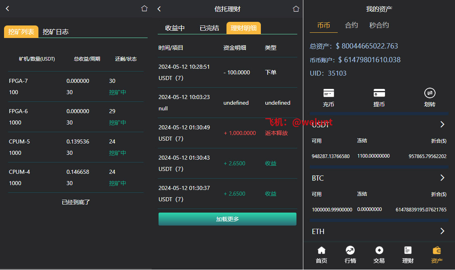
Task: Switch to the 已完结 tab
Action: pyautogui.click(x=209, y=28)
